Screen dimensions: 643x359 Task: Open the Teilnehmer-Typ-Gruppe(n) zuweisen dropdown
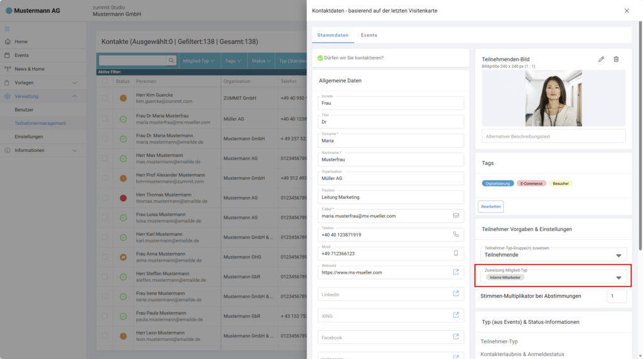pyautogui.click(x=618, y=255)
